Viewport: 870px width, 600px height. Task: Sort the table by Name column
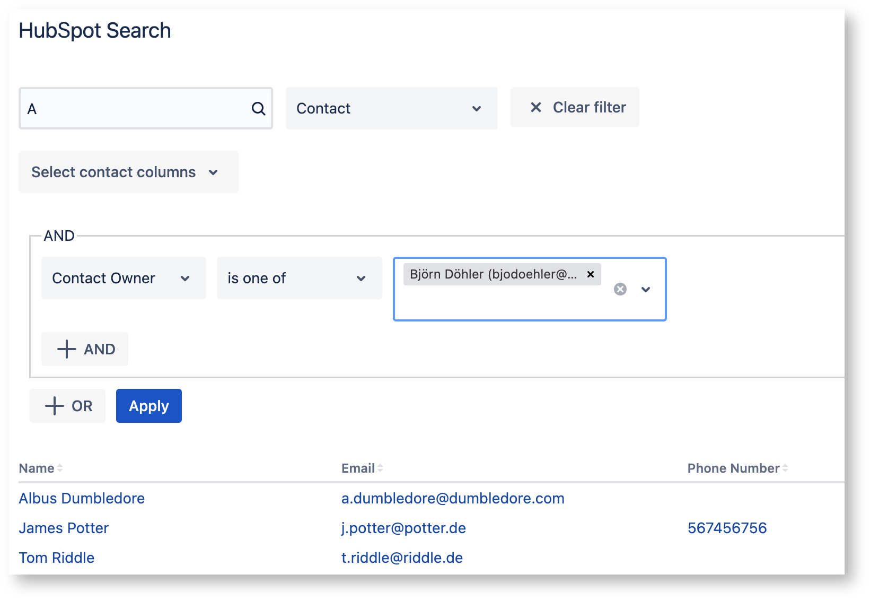[41, 468]
